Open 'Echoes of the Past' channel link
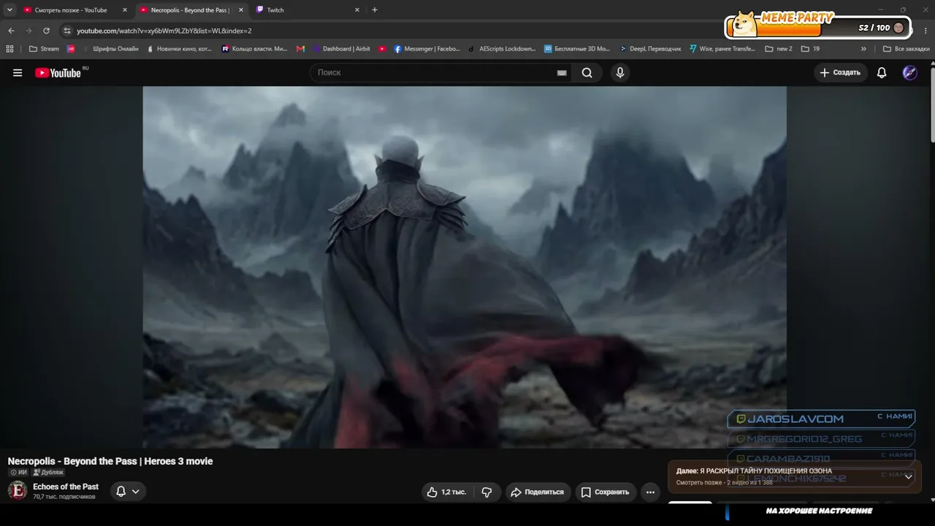The height and width of the screenshot is (526, 935). click(x=66, y=487)
